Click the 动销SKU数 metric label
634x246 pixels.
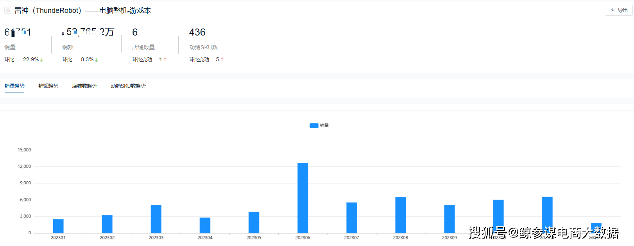click(203, 47)
